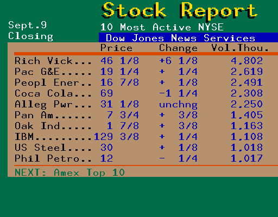The height and width of the screenshot is (217, 278).
Task: Click Peopl Ener price 16 7/8
Action: pos(119,82)
